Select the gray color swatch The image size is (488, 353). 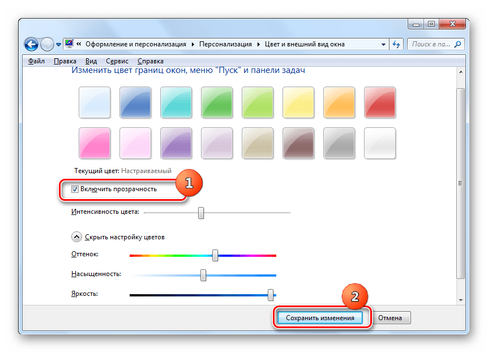click(339, 143)
